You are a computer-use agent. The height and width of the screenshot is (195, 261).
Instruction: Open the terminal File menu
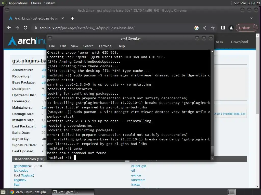tap(52, 46)
